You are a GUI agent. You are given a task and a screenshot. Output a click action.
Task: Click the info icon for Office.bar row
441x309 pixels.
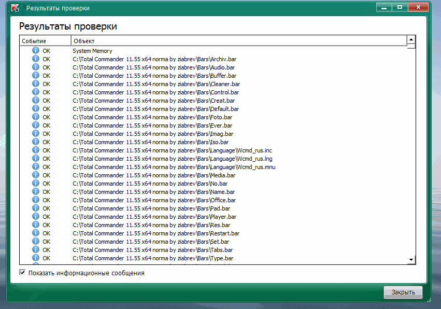tap(36, 200)
